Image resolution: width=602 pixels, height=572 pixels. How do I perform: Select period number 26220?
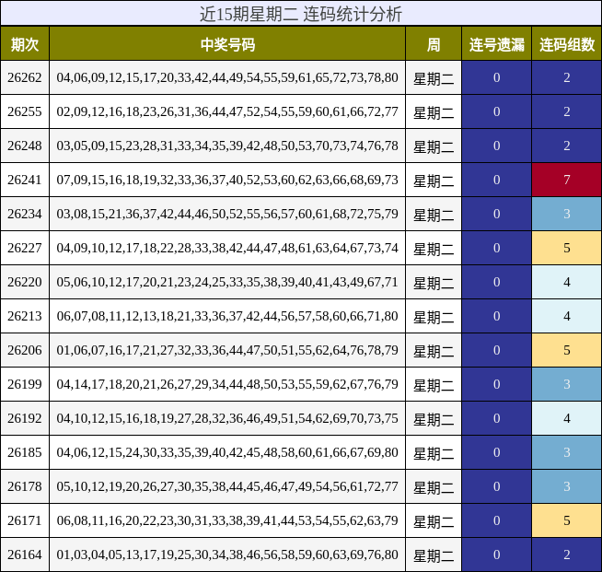(x=25, y=282)
